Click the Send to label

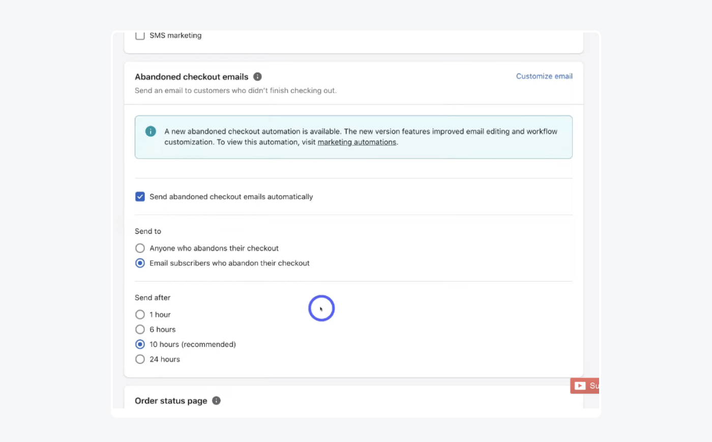click(x=148, y=231)
